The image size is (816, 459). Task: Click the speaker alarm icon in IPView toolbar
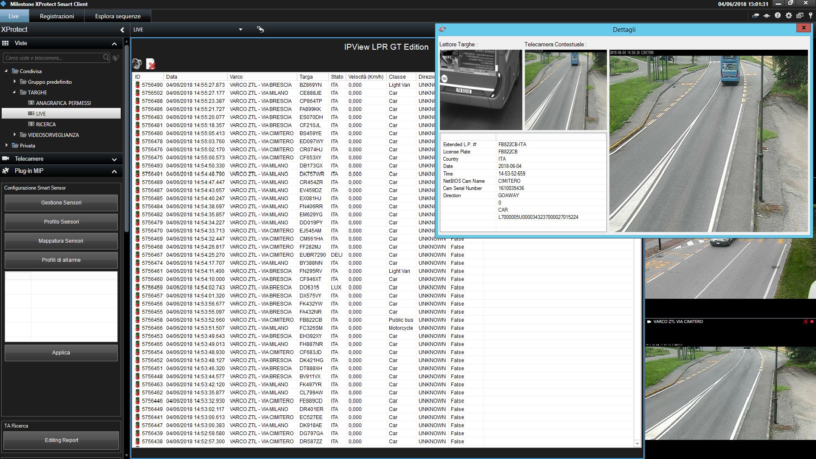click(x=137, y=64)
